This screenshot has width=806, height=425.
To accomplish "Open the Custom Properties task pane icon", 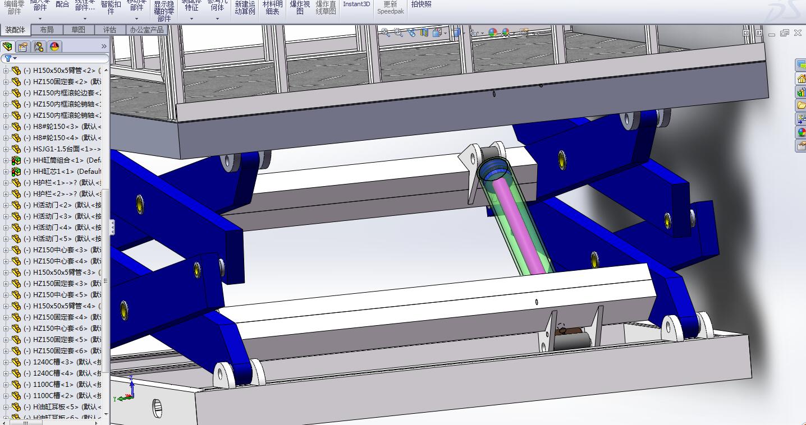I will [x=802, y=146].
